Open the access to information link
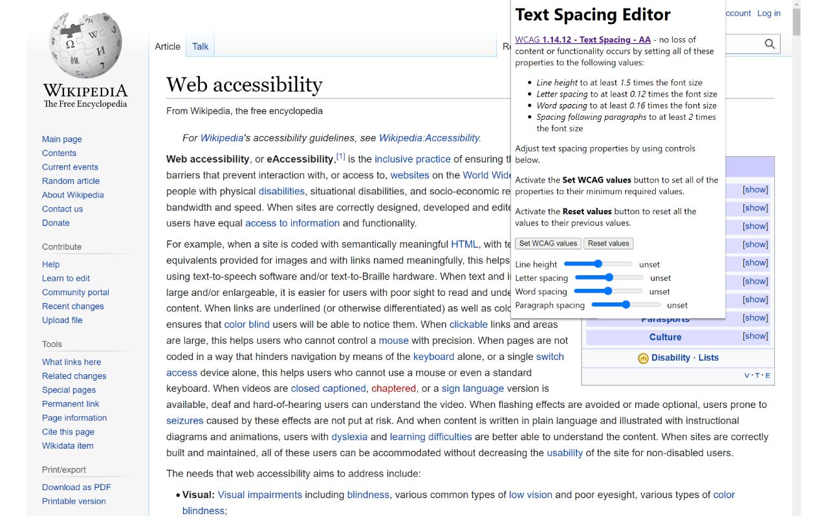828x518 pixels. pos(292,223)
